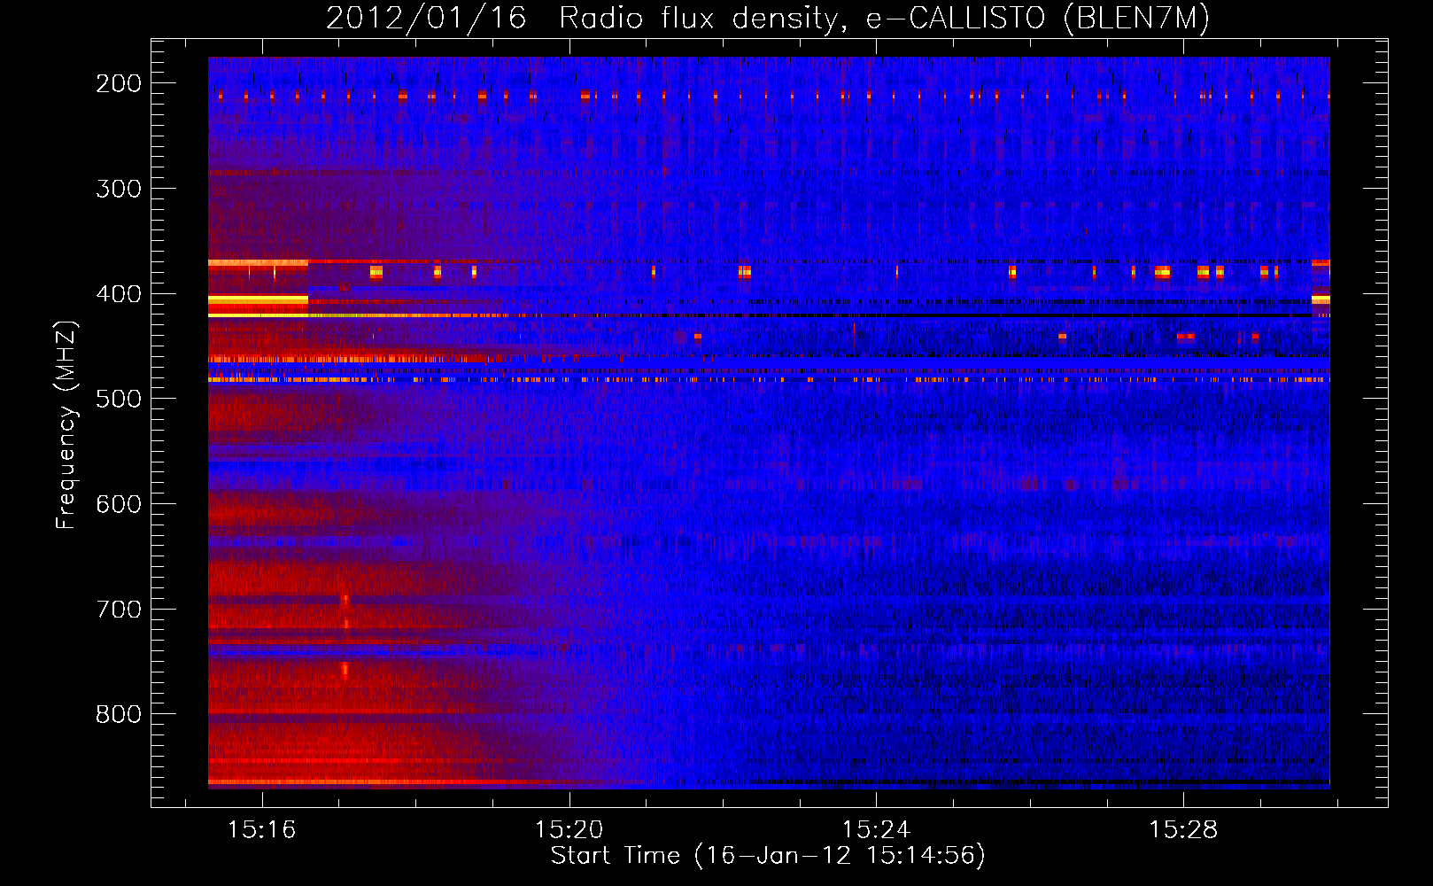Click the "Start Time (16-Jan-12 15:14:56)" axis label

click(768, 855)
